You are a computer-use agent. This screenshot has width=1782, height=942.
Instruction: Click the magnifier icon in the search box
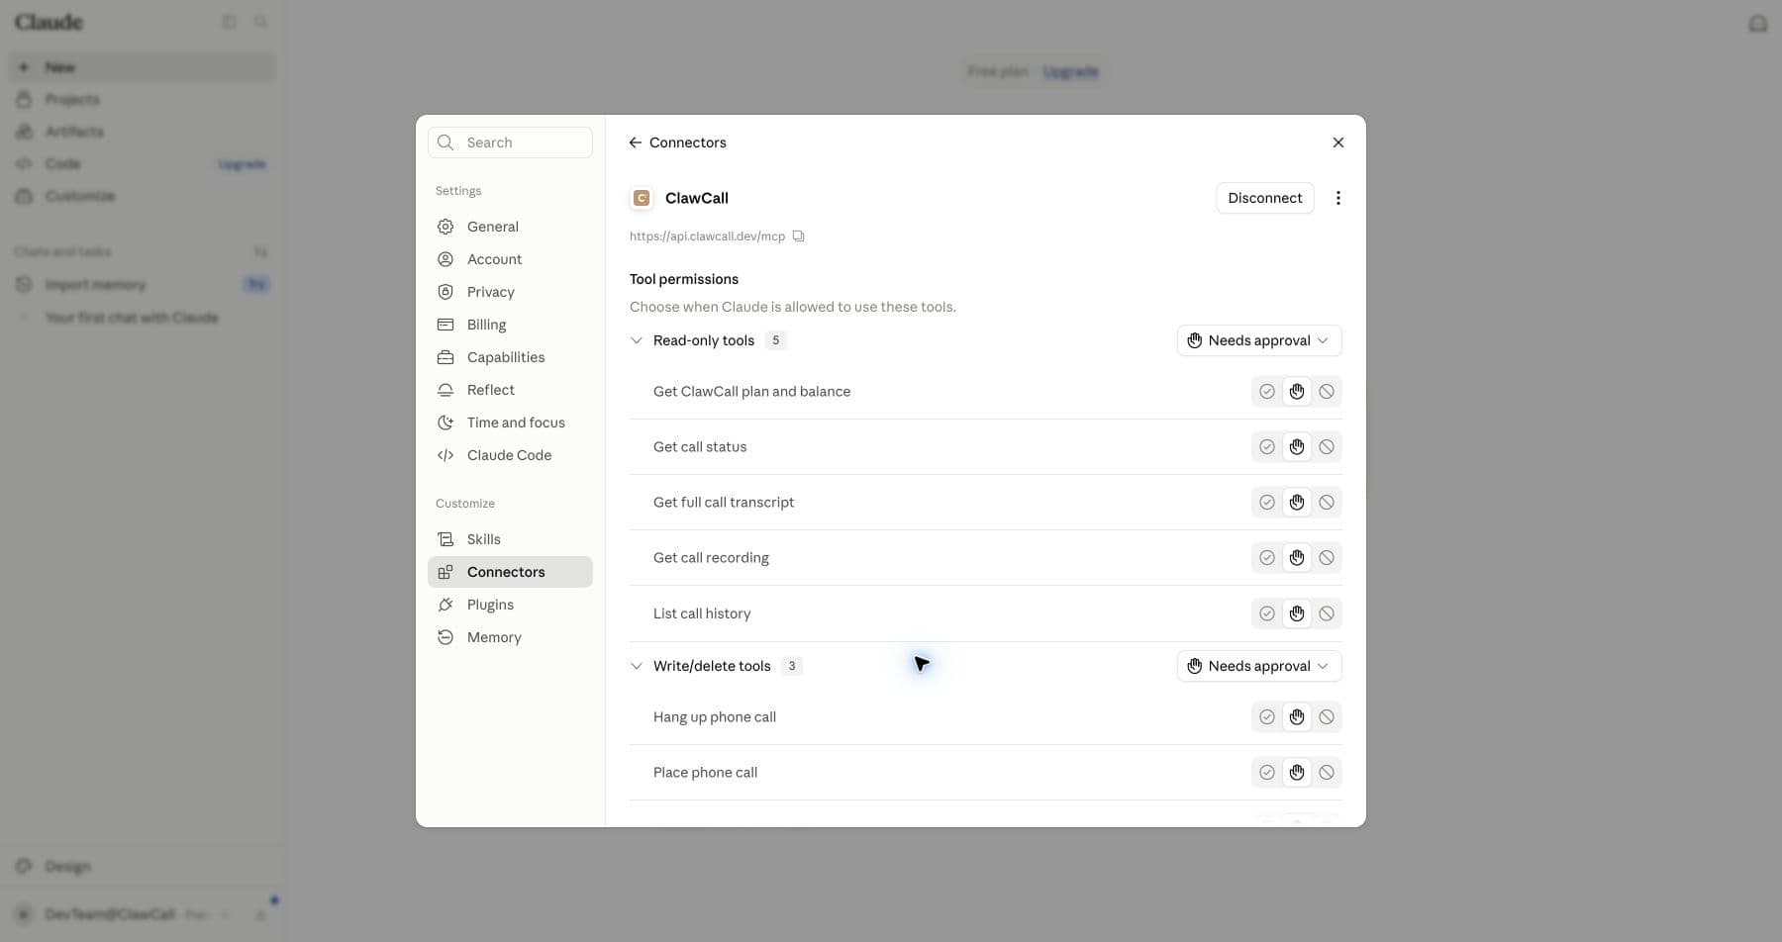pyautogui.click(x=445, y=142)
